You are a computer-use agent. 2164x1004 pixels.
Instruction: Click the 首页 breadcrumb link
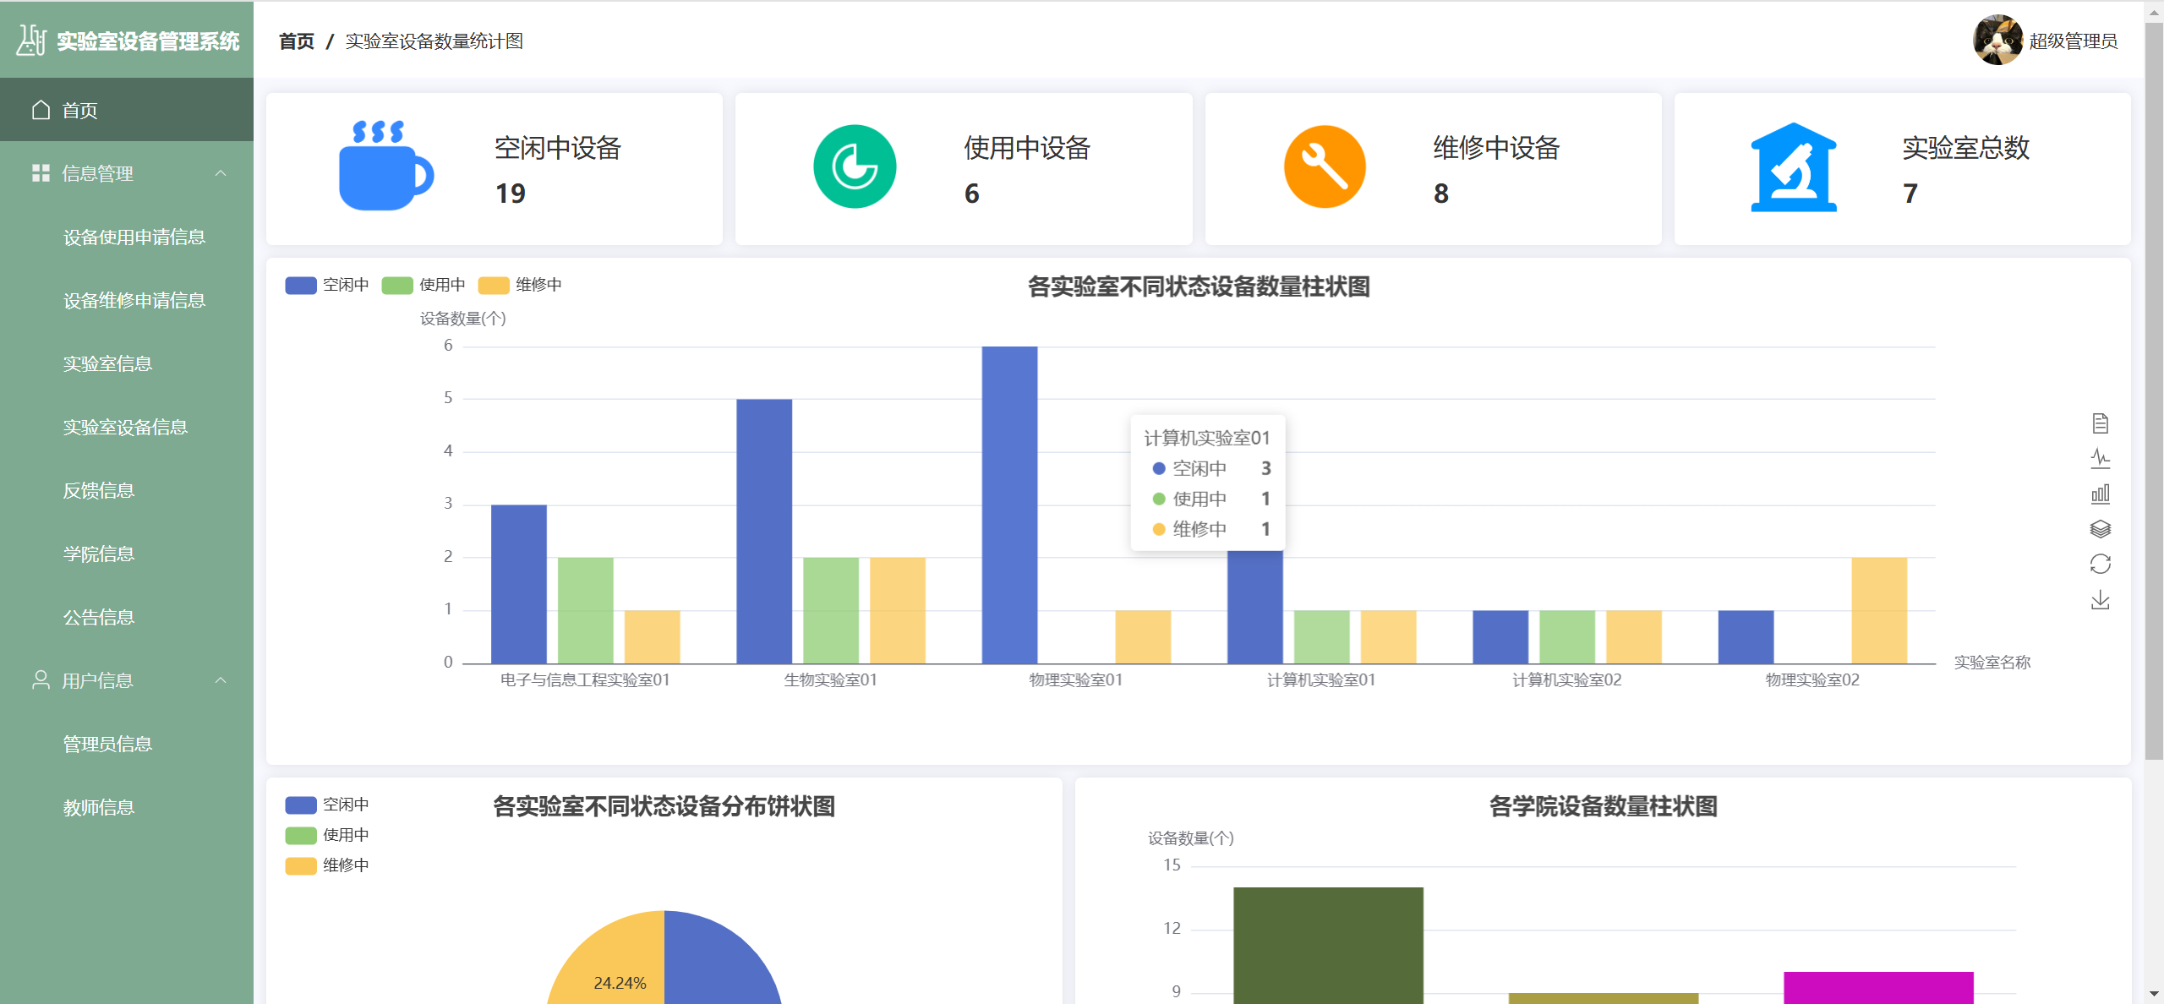click(296, 41)
